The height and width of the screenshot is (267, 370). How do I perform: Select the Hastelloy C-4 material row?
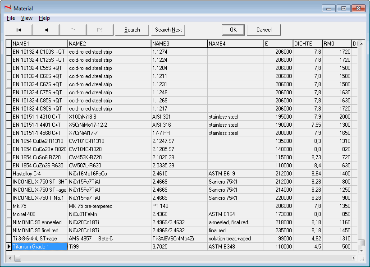click(x=40, y=174)
